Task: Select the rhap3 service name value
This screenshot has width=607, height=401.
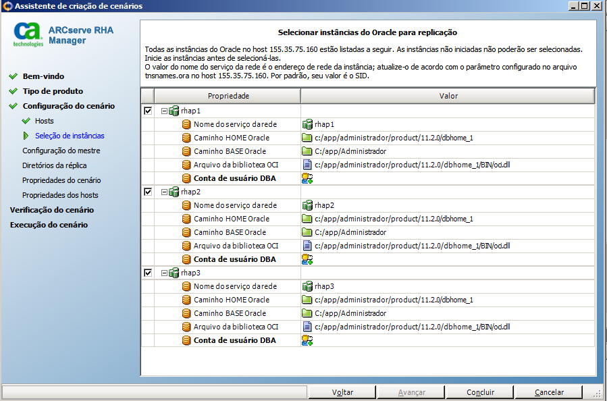Action: [x=324, y=286]
